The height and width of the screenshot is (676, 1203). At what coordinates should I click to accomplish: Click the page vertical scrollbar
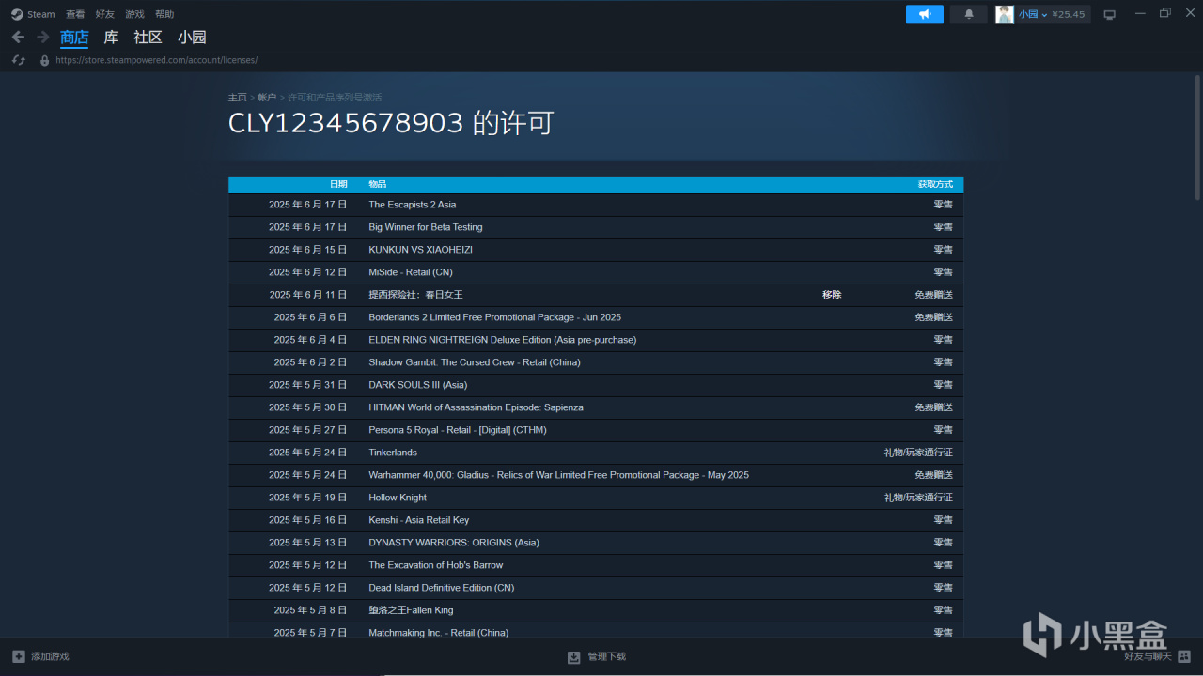[x=1197, y=137]
